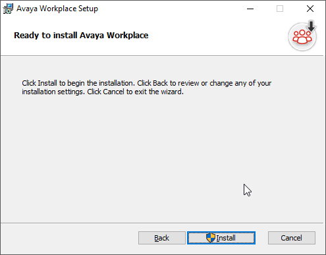Click the Avaya Workplace logo with download arrow
The width and height of the screenshot is (326, 255).
[x=302, y=36]
